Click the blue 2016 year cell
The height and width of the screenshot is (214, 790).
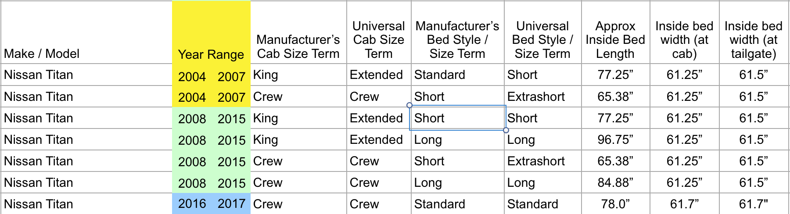192,204
